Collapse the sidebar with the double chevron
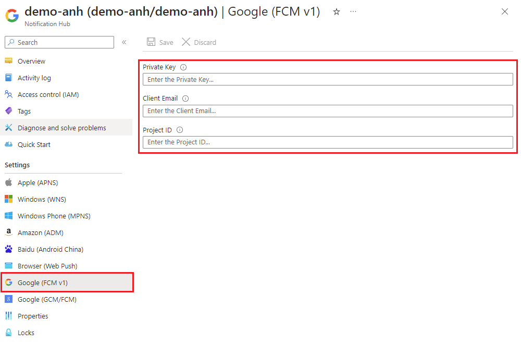The image size is (521, 344). tap(124, 42)
